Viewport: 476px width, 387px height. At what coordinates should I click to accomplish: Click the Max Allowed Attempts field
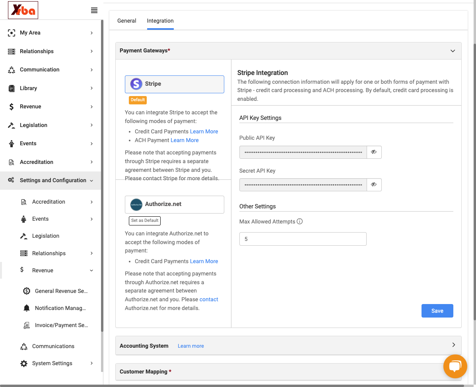click(303, 239)
